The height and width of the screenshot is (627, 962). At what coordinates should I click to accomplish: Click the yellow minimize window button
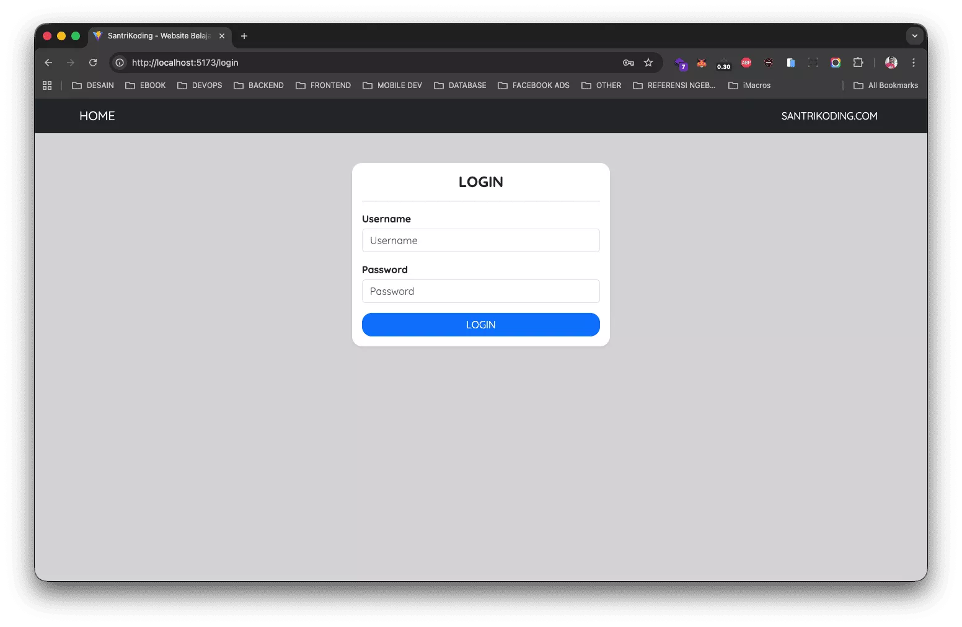pos(61,36)
